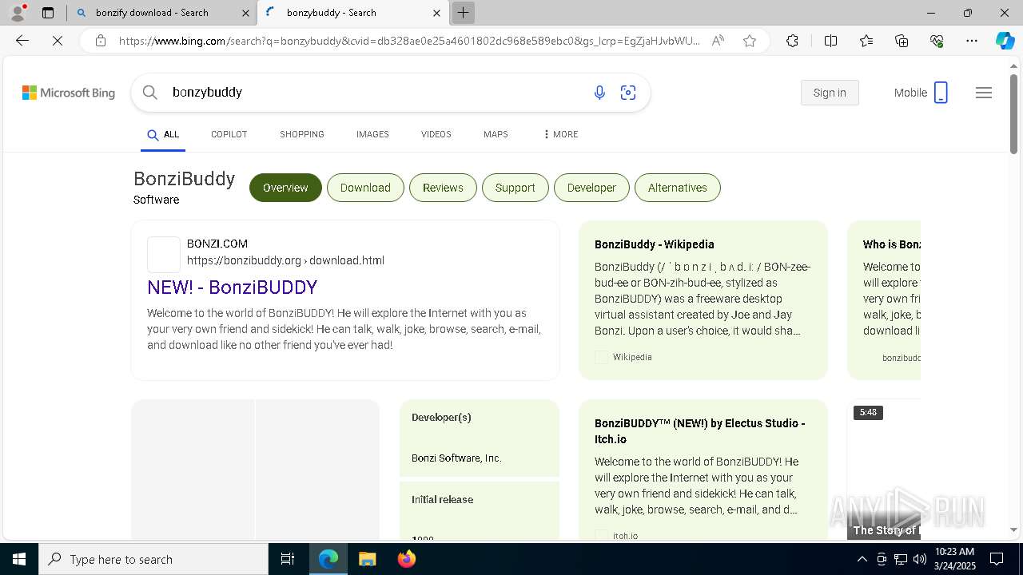Stop loading the page

point(58,41)
